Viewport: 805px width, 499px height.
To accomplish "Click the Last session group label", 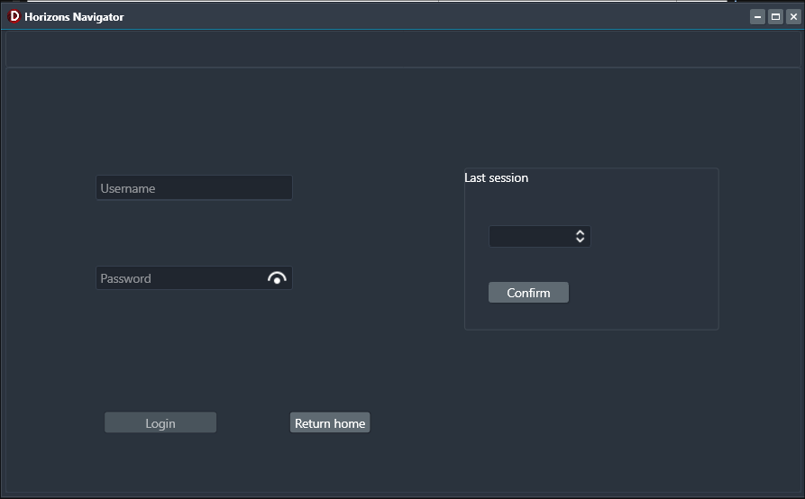I will (496, 177).
